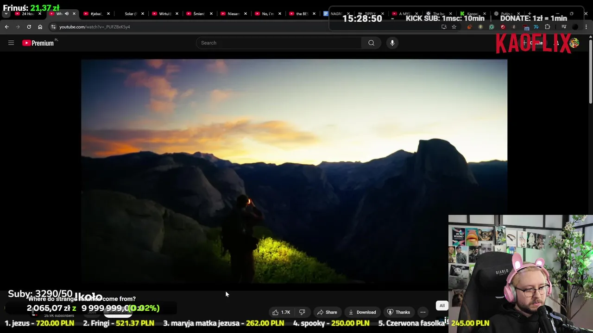
Task: Focus the YouTube Search field
Action: (x=278, y=43)
